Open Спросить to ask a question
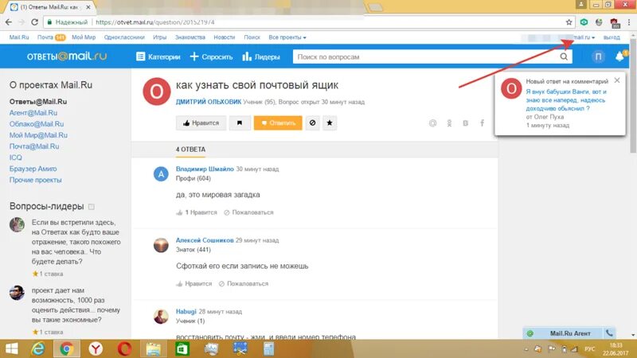The height and width of the screenshot is (358, 637). pyautogui.click(x=211, y=56)
